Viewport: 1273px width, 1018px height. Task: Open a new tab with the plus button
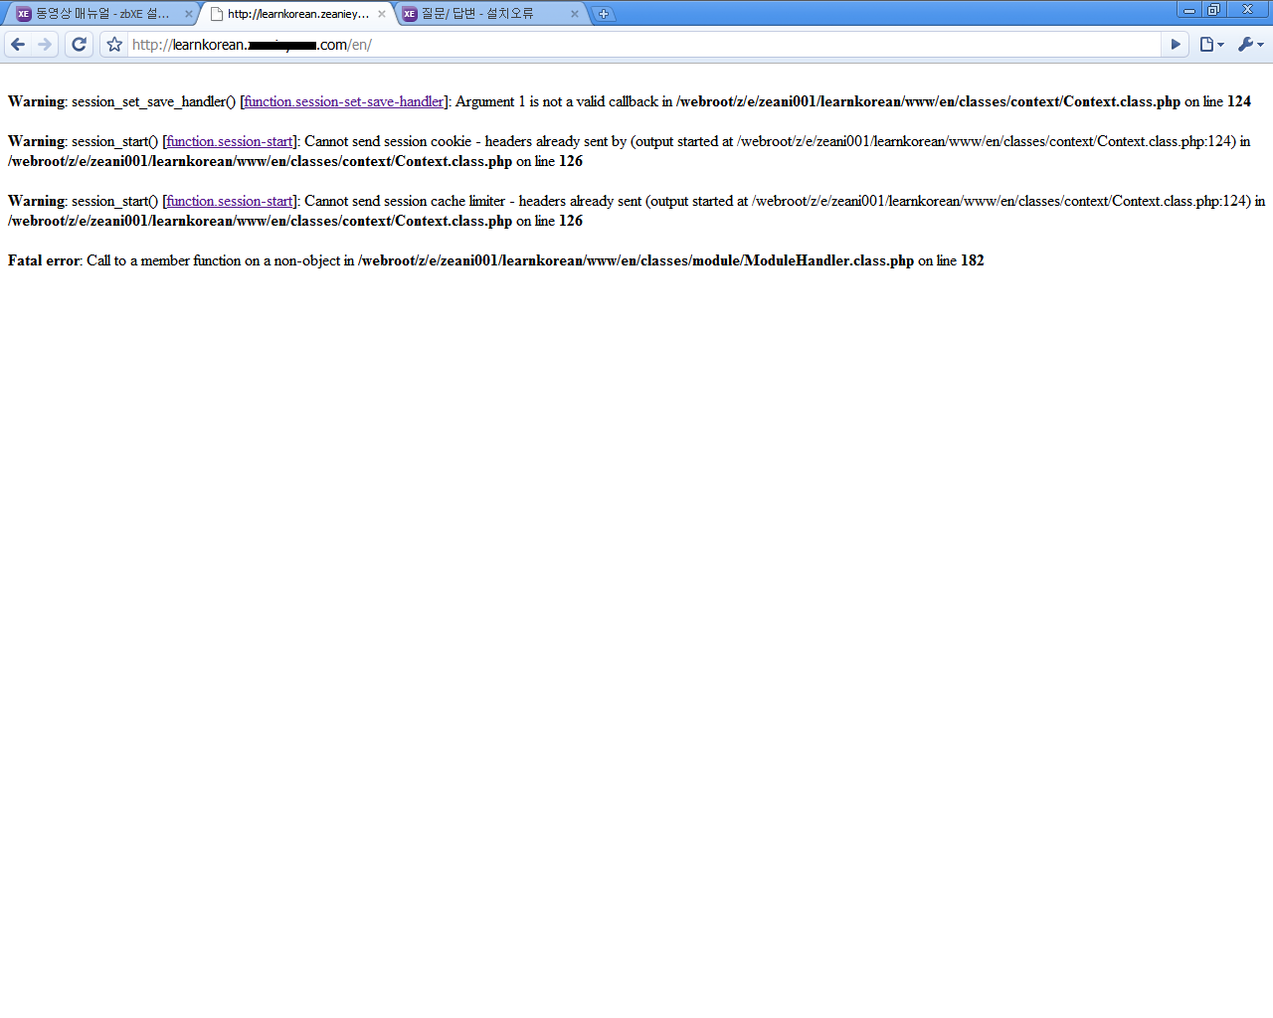[603, 14]
